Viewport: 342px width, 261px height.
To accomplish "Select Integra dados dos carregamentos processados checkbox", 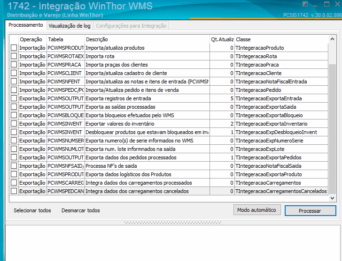I will pos(14,183).
